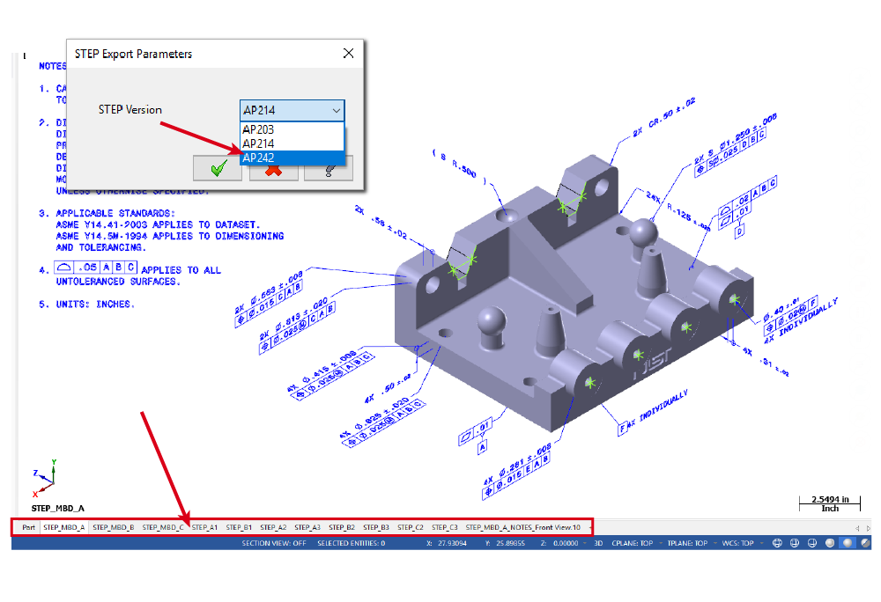Select no-hidden-lines wireframe display icon
The height and width of the screenshot is (602, 881).
click(812, 543)
